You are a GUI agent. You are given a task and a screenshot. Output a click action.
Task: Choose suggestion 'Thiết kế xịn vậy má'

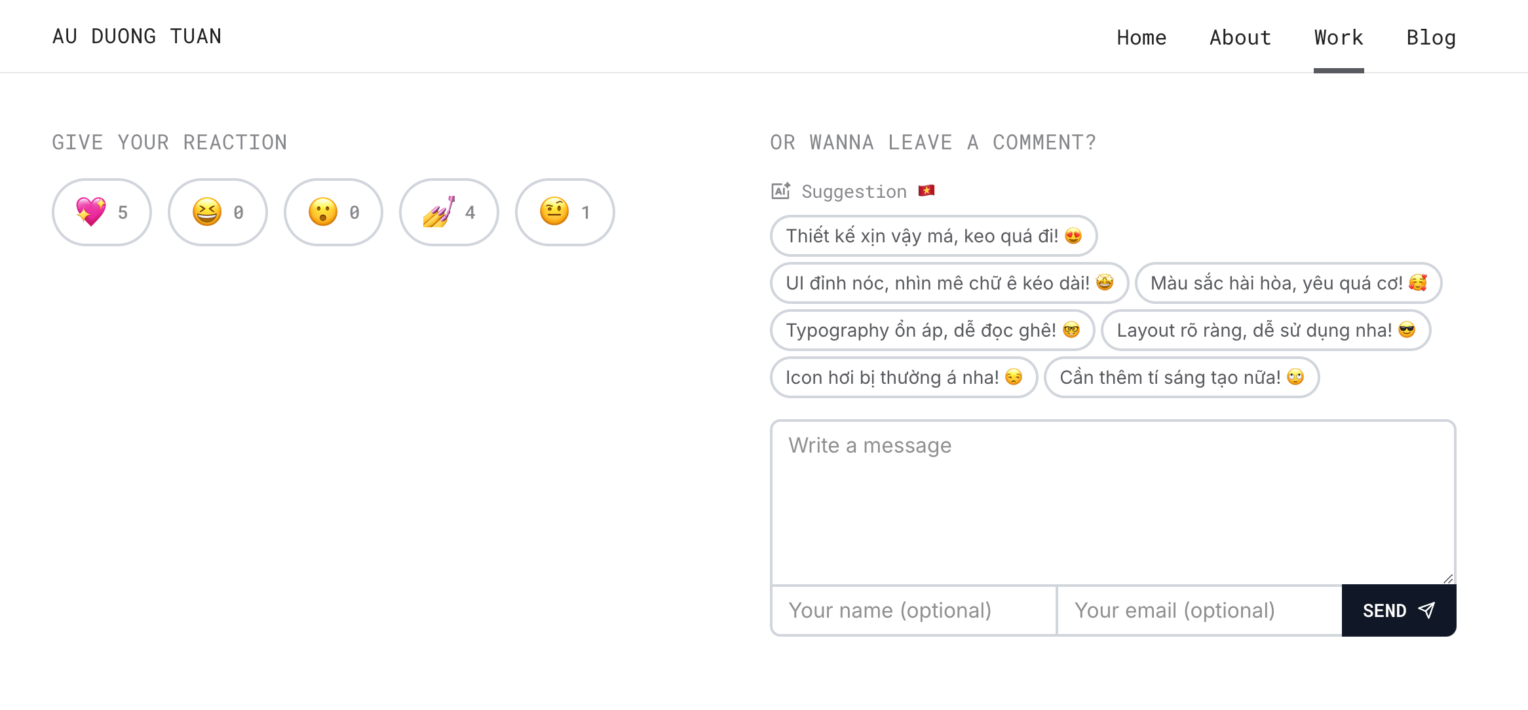pyautogui.click(x=934, y=236)
